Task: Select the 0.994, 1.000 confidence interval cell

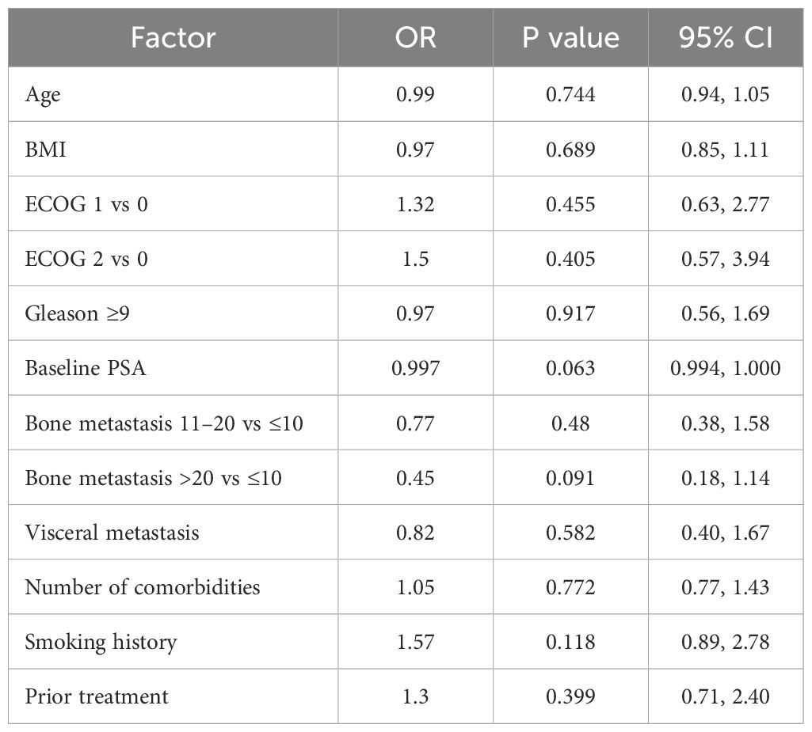Action: (725, 368)
